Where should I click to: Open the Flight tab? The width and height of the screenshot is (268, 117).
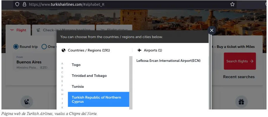point(18,30)
